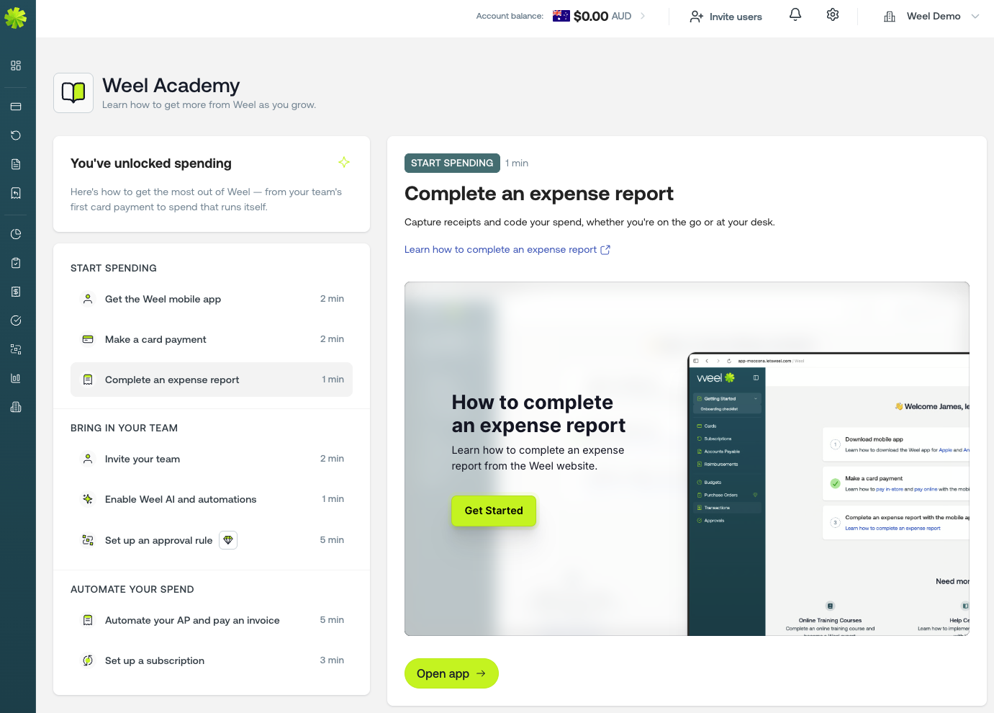Select Enable Weel AI and automations lesson

[212, 499]
